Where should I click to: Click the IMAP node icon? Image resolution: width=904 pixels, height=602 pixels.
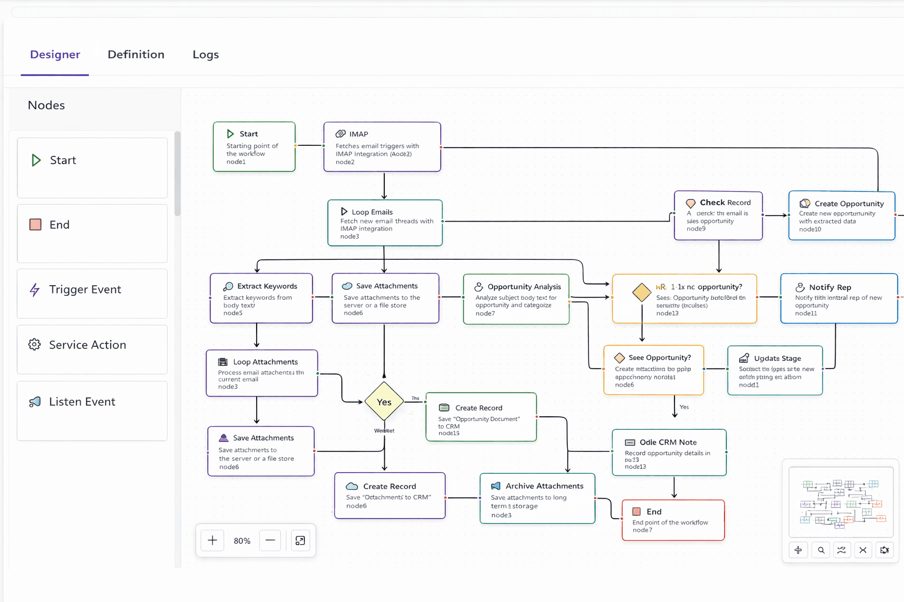pos(340,134)
